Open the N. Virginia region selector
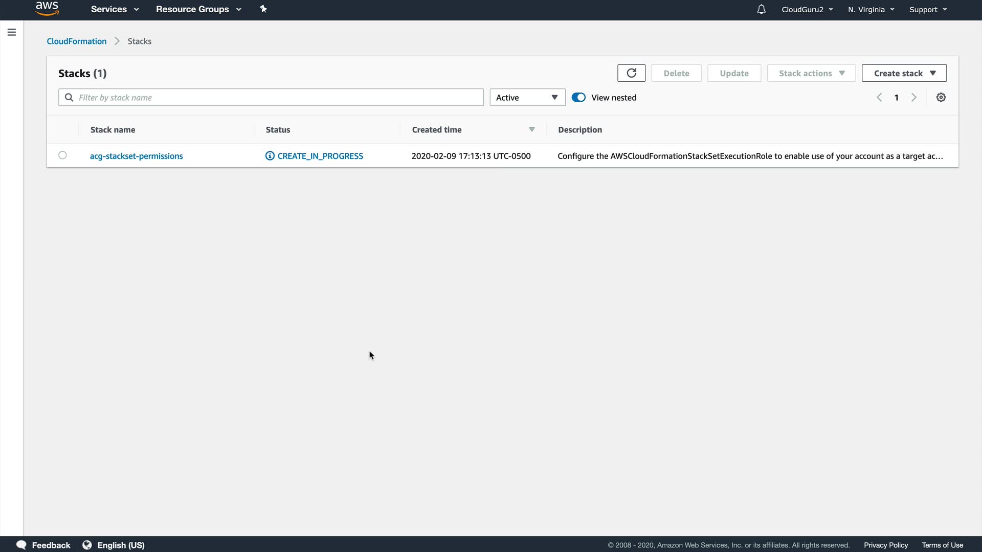Viewport: 982px width, 552px height. [x=871, y=9]
